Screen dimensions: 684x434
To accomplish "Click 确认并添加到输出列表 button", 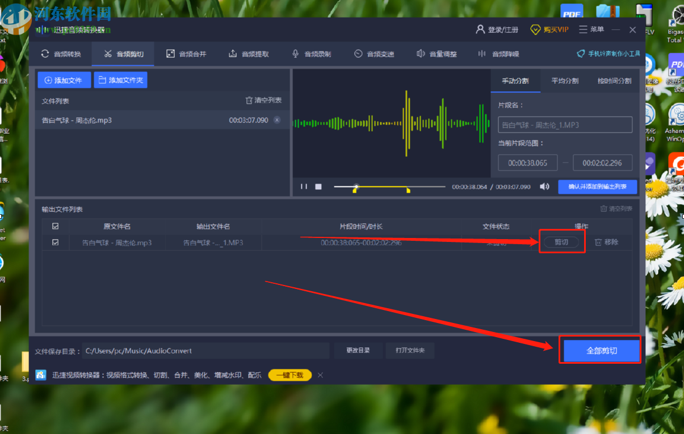I will click(597, 186).
